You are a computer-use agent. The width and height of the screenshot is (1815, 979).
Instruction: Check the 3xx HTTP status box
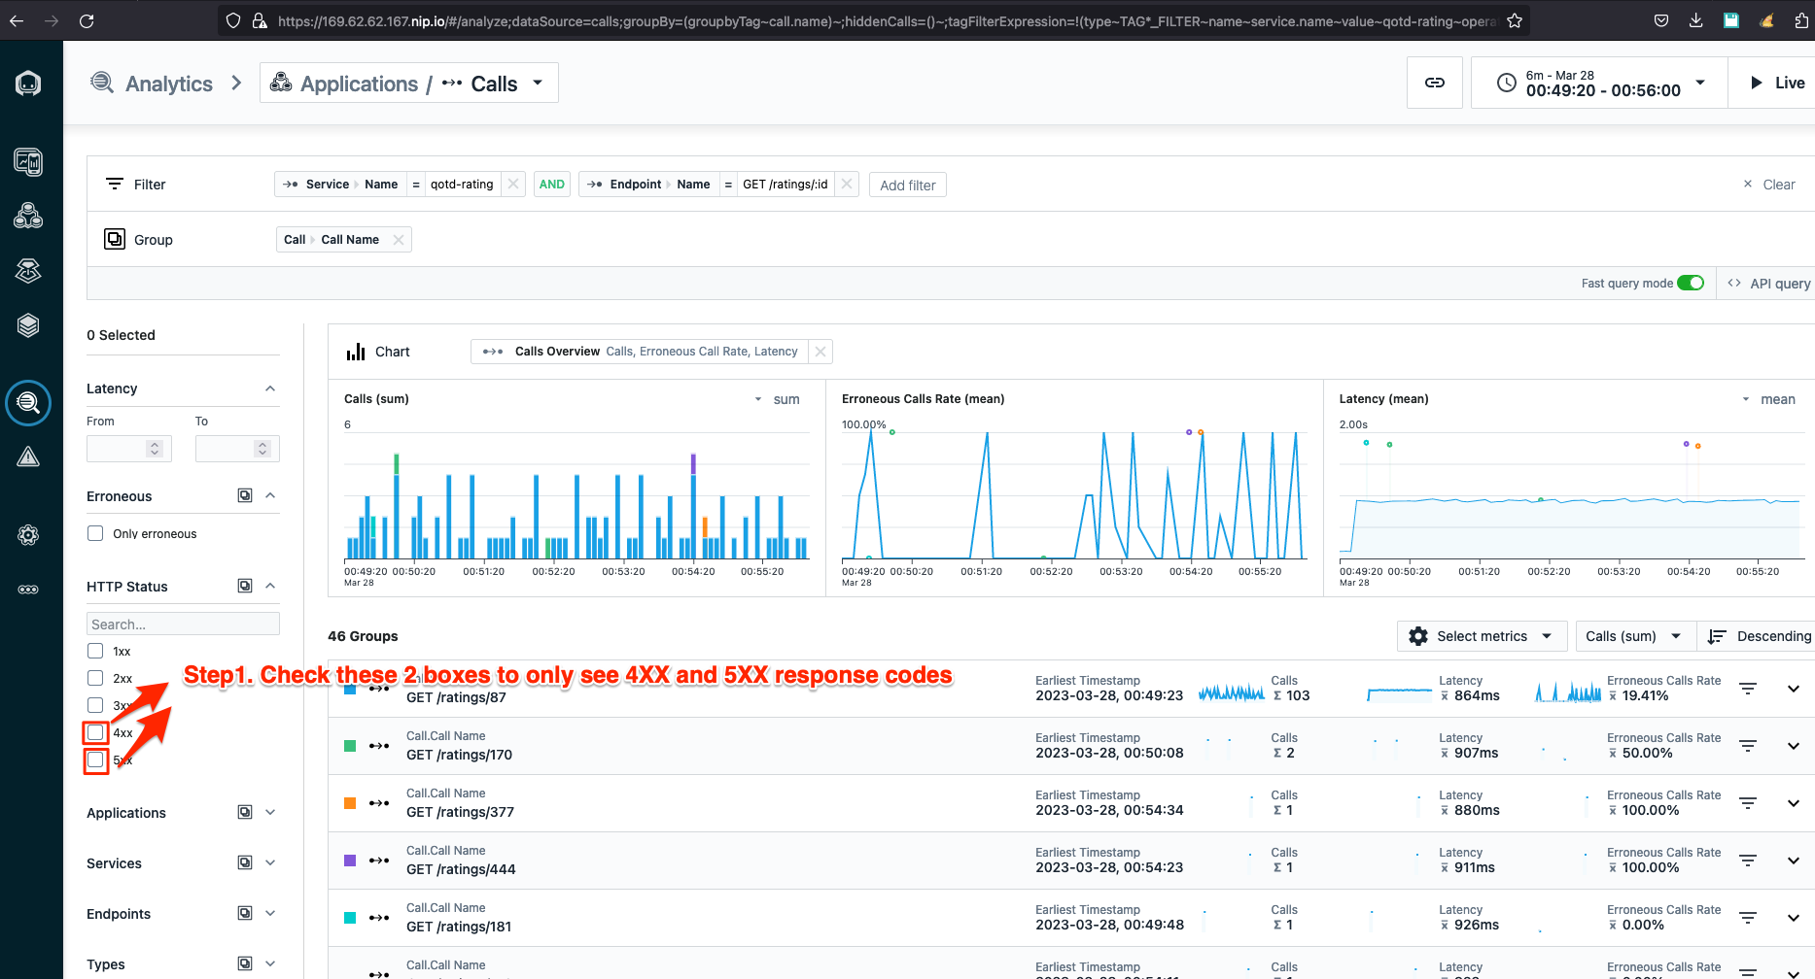(95, 705)
